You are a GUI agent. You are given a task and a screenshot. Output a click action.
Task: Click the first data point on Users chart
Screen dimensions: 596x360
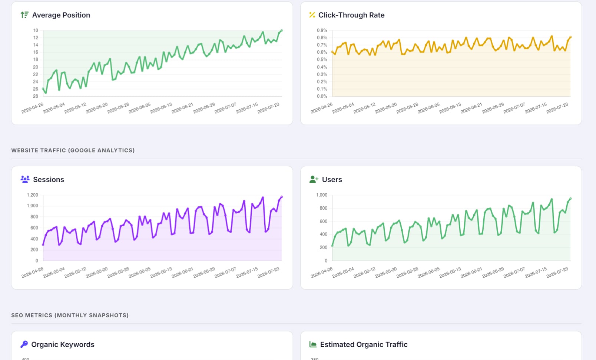pyautogui.click(x=332, y=246)
